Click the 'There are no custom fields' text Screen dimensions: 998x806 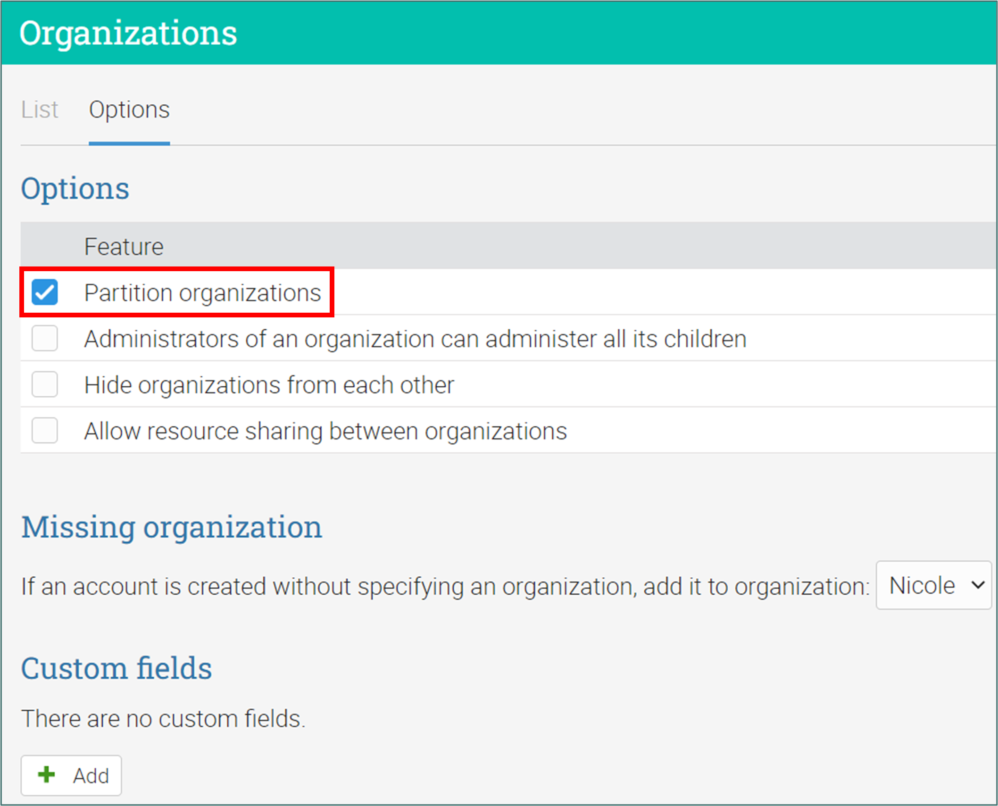[x=163, y=719]
